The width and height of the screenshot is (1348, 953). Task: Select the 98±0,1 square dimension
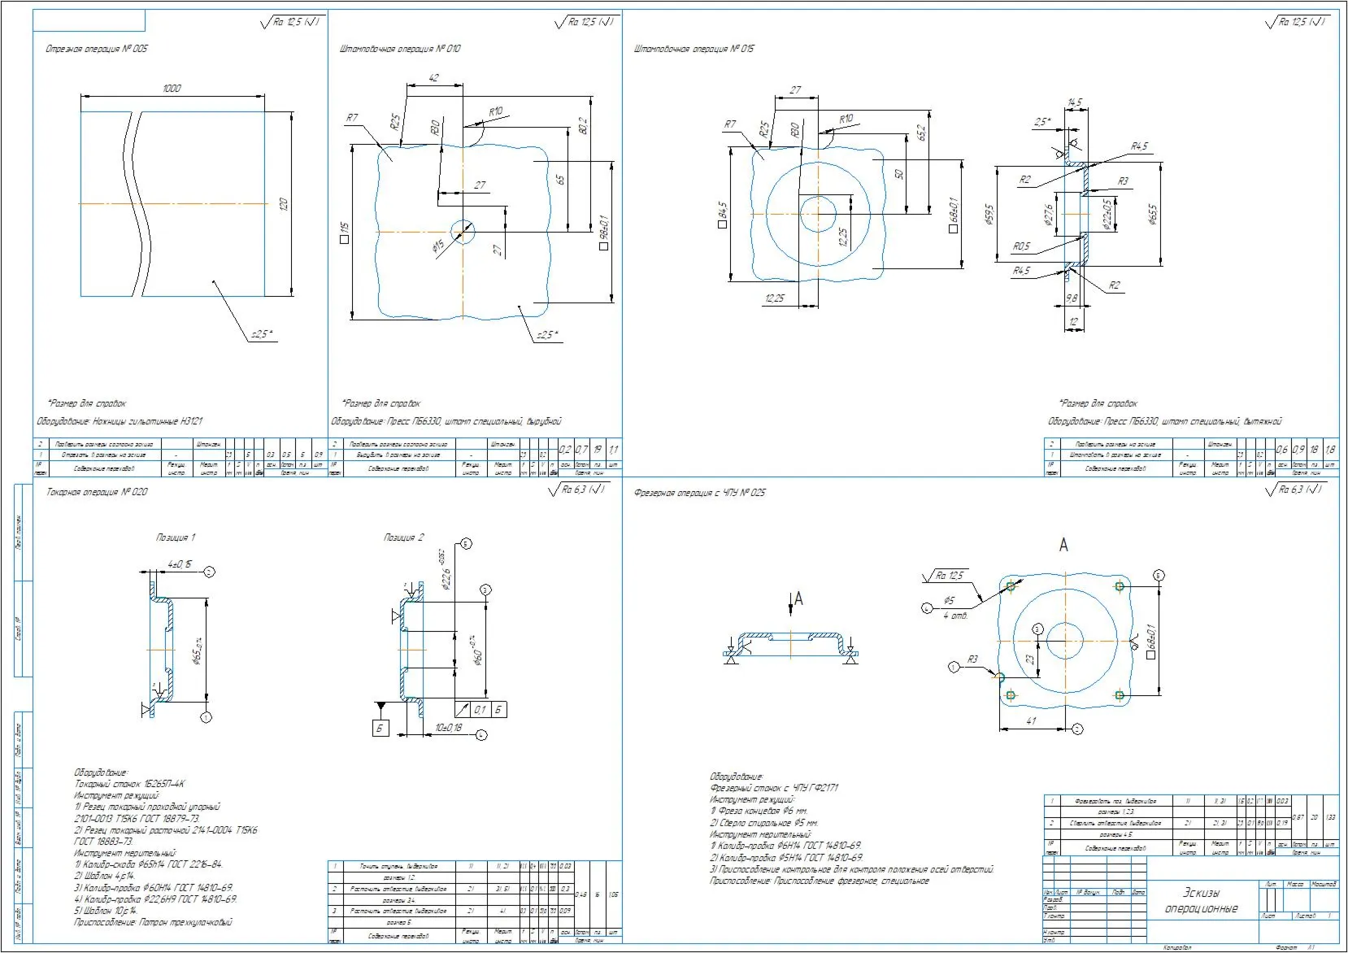click(604, 233)
